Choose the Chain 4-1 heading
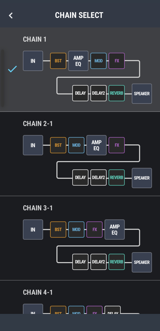This screenshot has width=160, height=331. click(38, 292)
